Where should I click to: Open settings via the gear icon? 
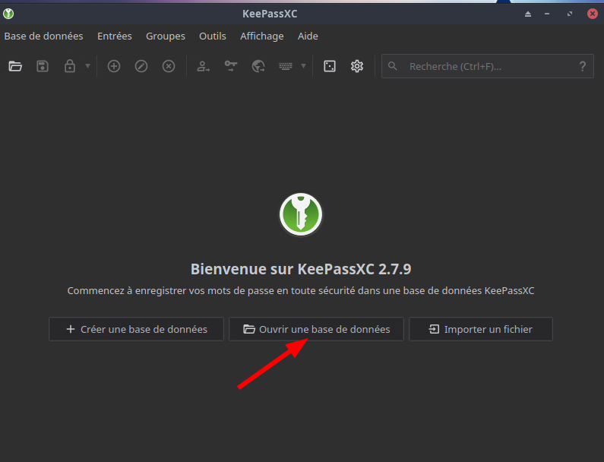tap(357, 66)
